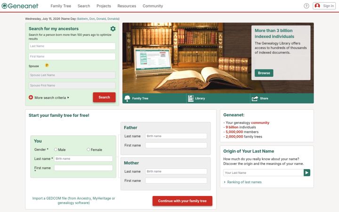Focus the ancestor Last Name field

[x=72, y=46]
